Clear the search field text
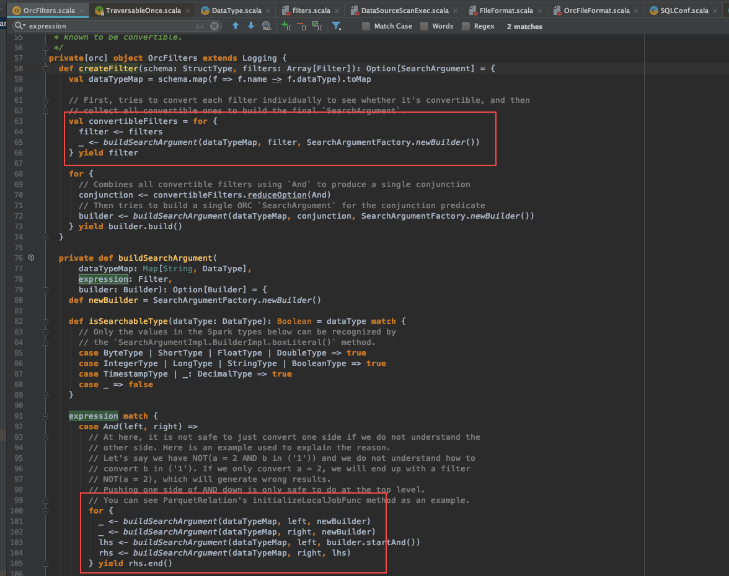 coord(214,26)
